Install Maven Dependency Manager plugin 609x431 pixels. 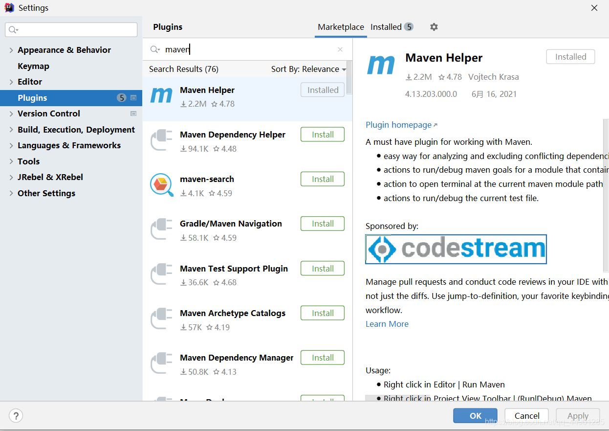(323, 358)
